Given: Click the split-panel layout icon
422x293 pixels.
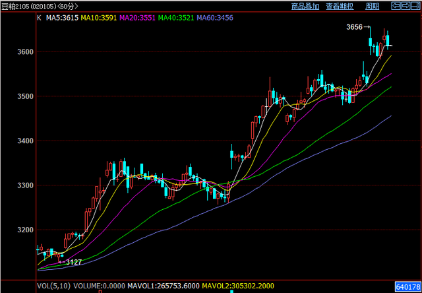Looking at the screenshot, I should 415,5.
